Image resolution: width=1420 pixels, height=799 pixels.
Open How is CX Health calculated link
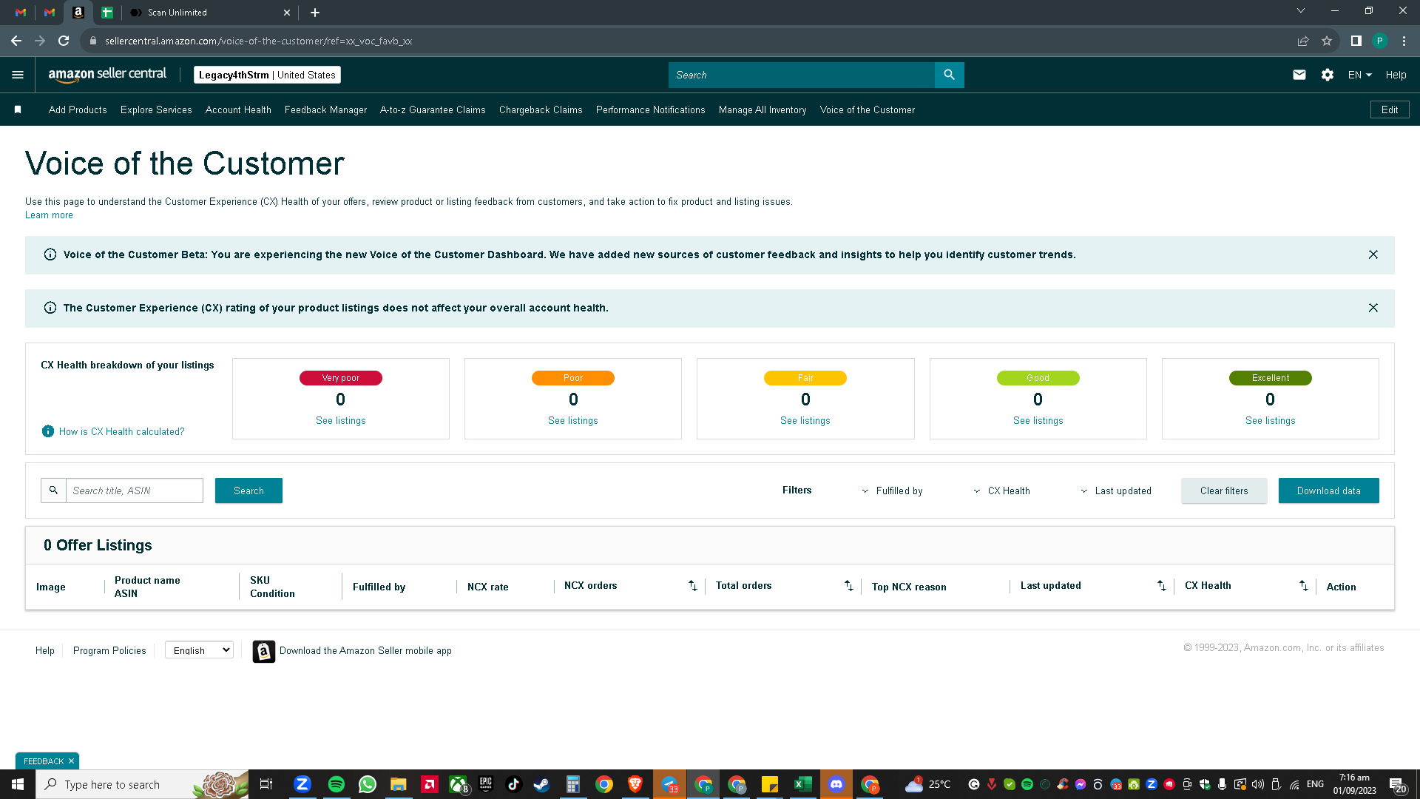coord(121,431)
